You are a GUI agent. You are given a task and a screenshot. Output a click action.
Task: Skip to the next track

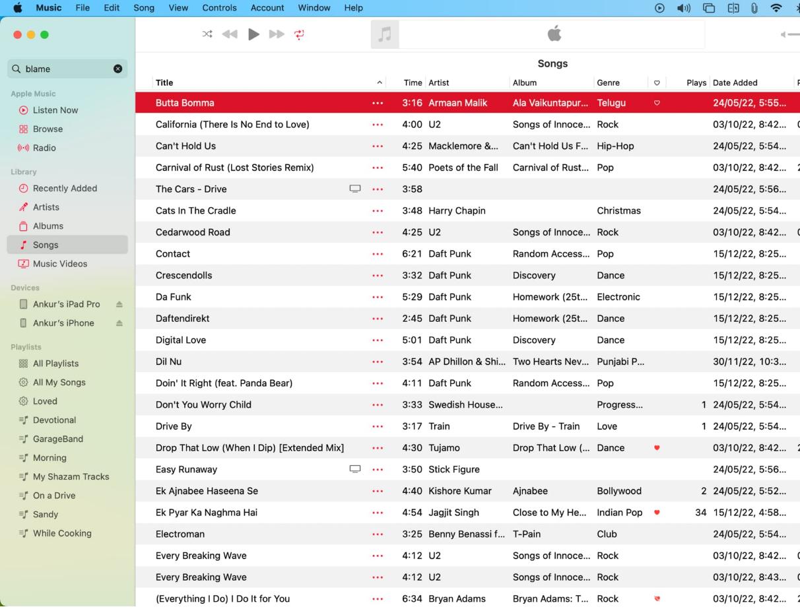pos(277,34)
